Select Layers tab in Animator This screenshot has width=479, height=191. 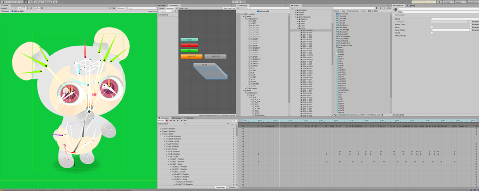161,8
